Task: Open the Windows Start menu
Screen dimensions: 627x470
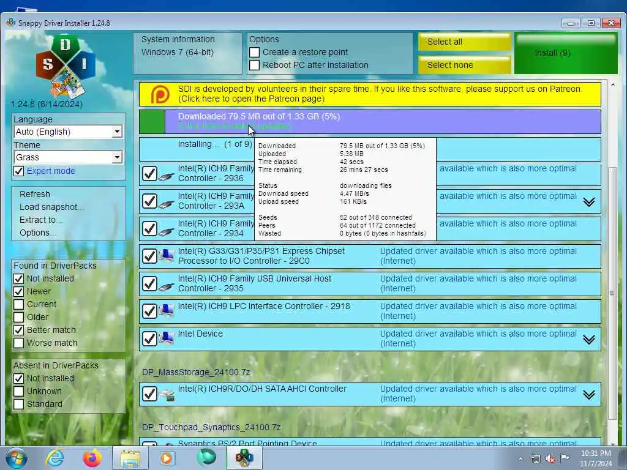Action: pos(17,458)
